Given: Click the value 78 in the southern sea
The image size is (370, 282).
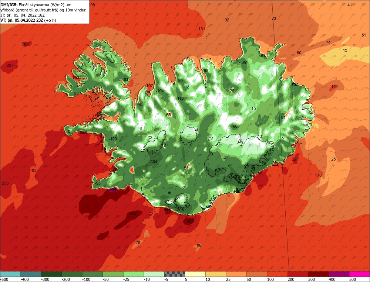Looking at the screenshot, I should tap(138, 243).
